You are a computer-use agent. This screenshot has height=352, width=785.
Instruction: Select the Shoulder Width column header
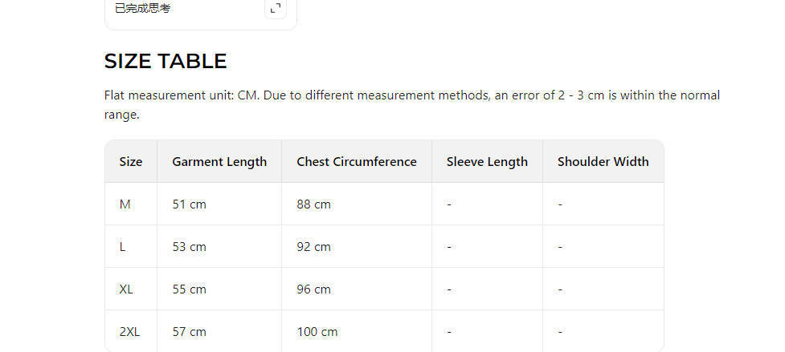(603, 161)
